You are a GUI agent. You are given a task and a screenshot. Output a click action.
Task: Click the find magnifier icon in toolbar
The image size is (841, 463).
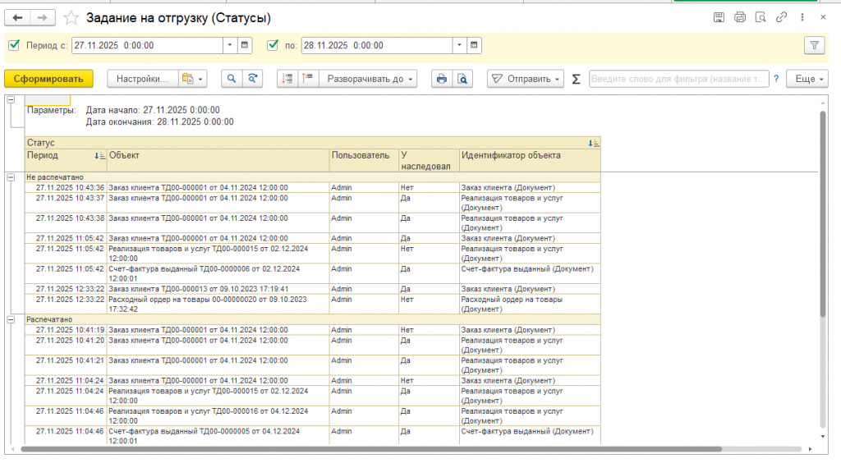pos(232,79)
